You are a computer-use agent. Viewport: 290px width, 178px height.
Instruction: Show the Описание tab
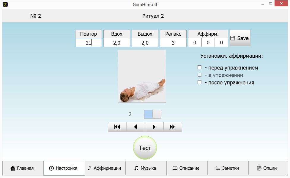click(187, 168)
